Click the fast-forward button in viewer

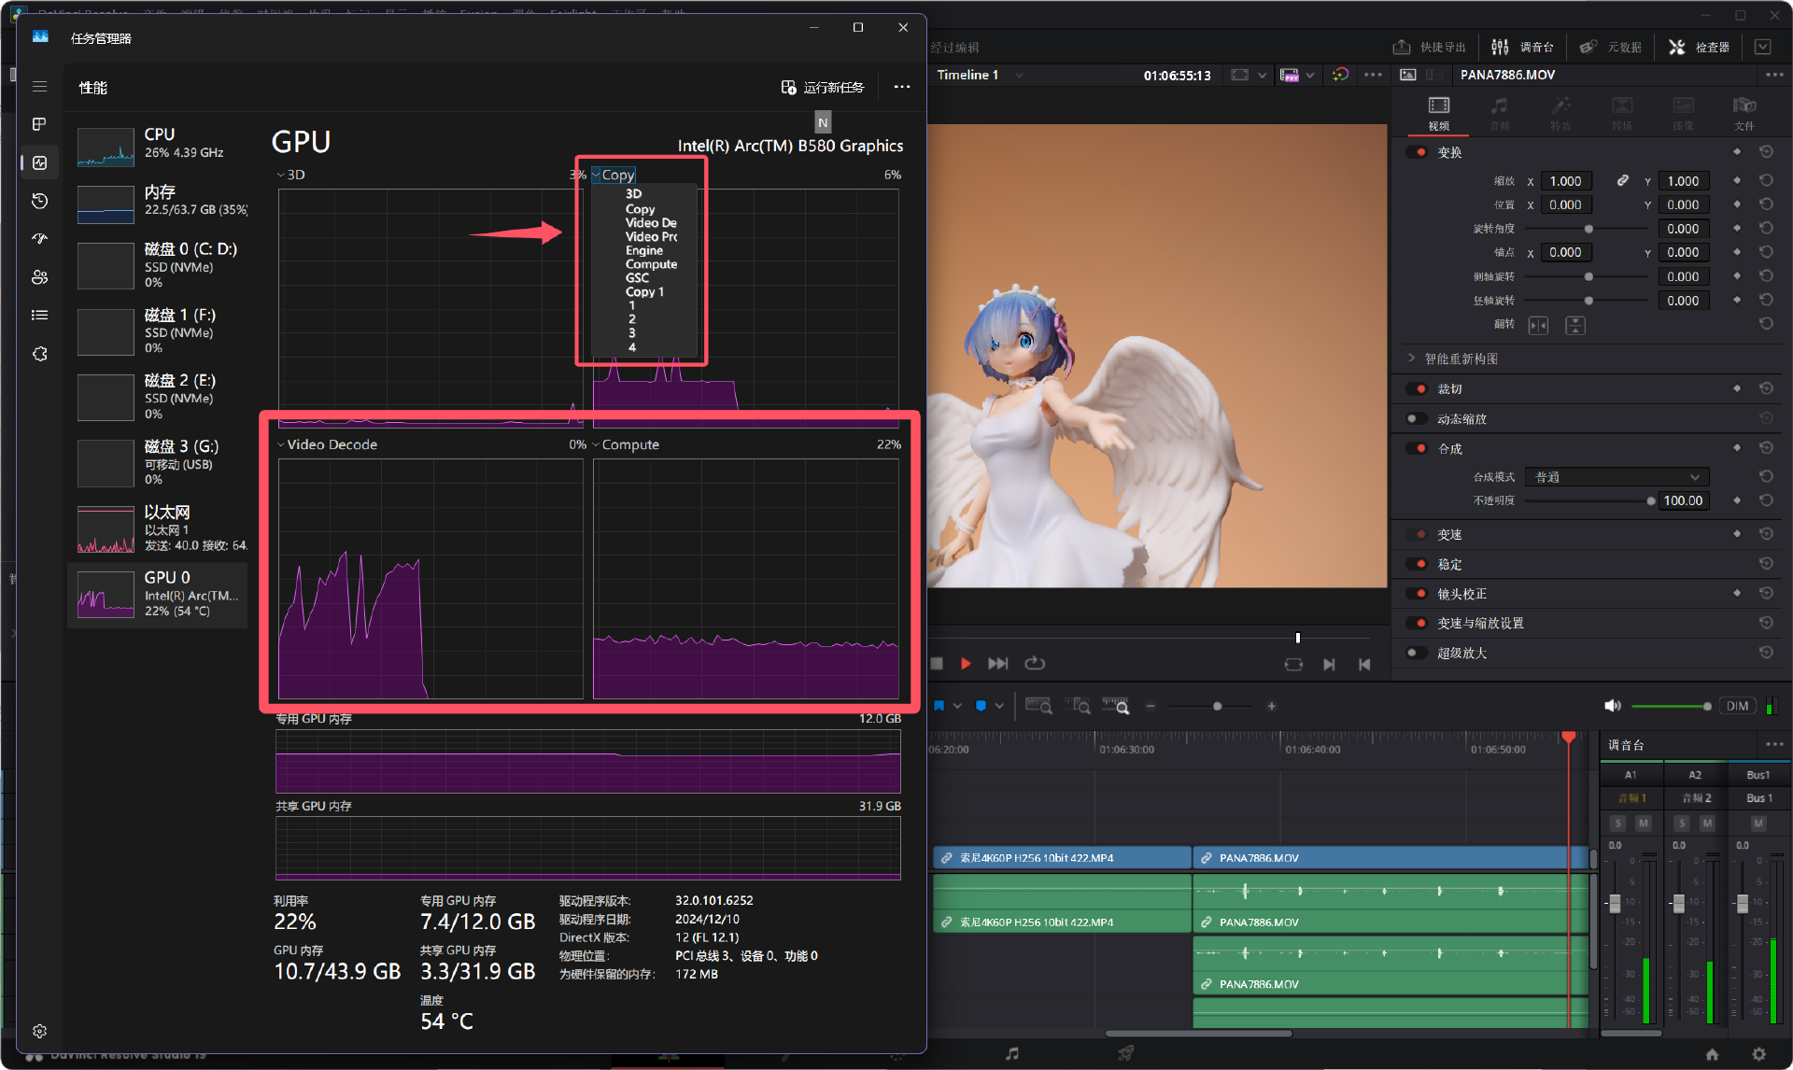(998, 664)
